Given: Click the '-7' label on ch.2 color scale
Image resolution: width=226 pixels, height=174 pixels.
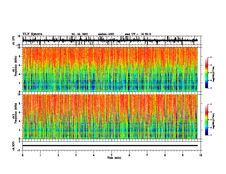Looking at the screenshot, I should coord(210,135).
